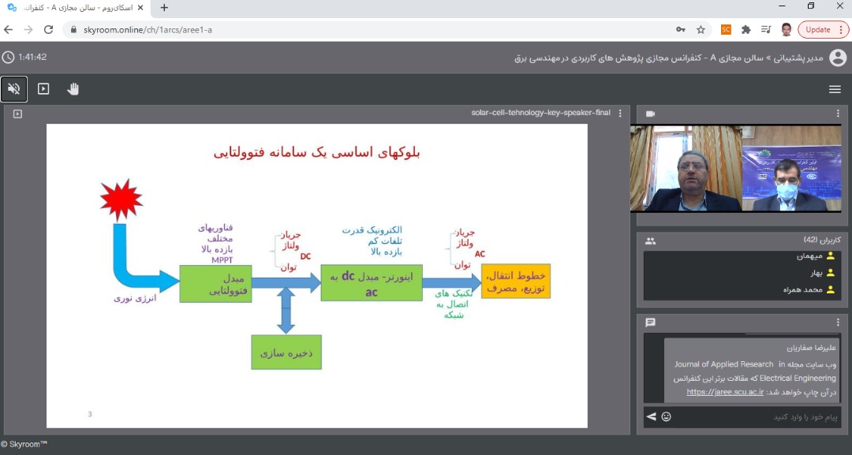Open the Chrome extensions puzzle menu

point(746,30)
